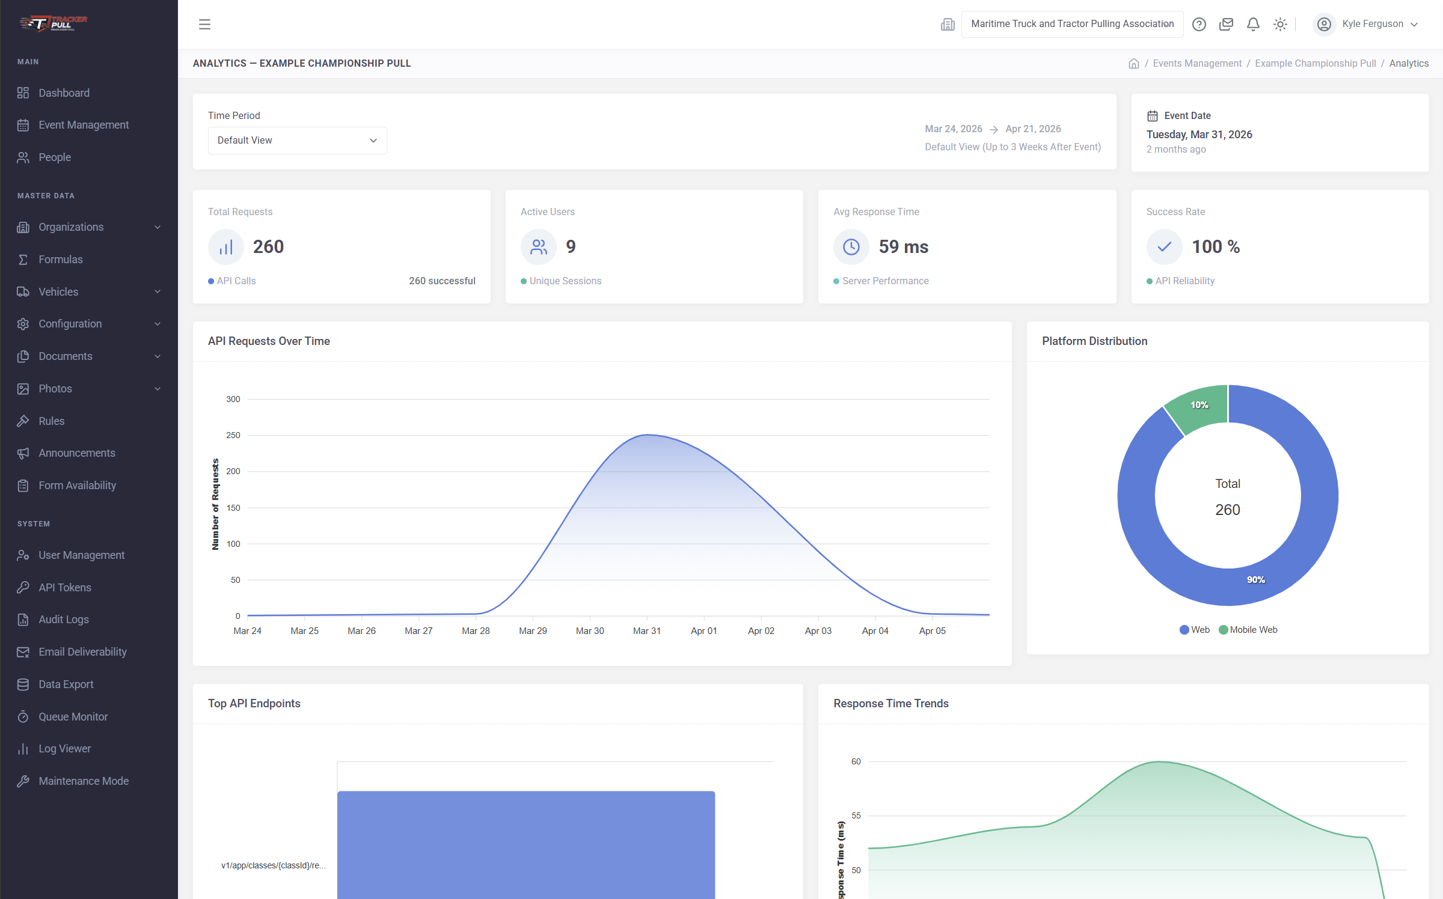Click Success Rate checkmark icon
Screen dimensions: 1443x899
tap(1164, 247)
